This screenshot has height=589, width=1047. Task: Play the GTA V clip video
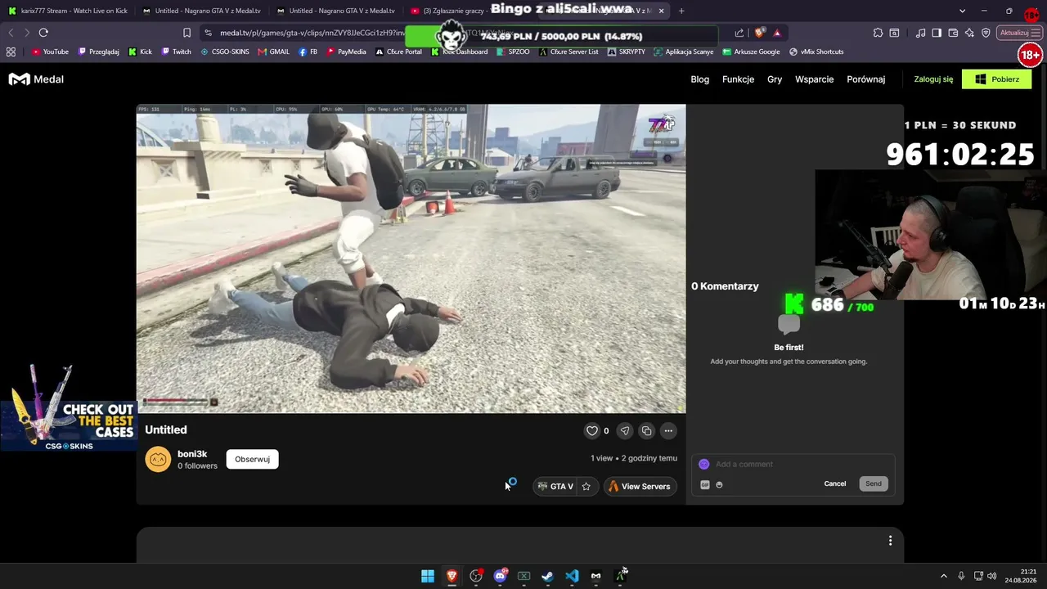click(411, 259)
